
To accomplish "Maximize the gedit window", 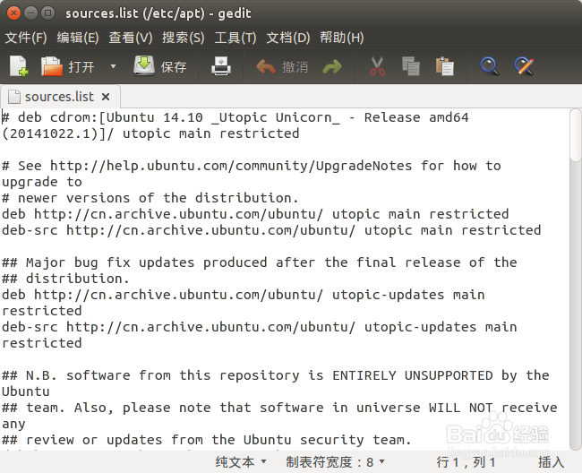I will coord(47,13).
